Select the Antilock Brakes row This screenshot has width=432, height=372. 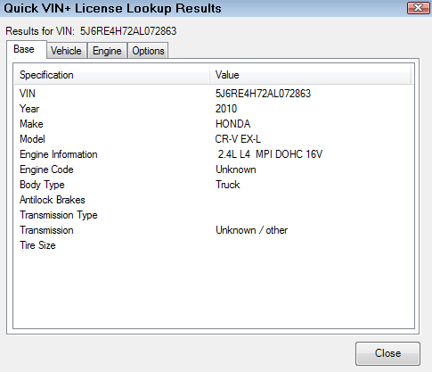(x=214, y=200)
